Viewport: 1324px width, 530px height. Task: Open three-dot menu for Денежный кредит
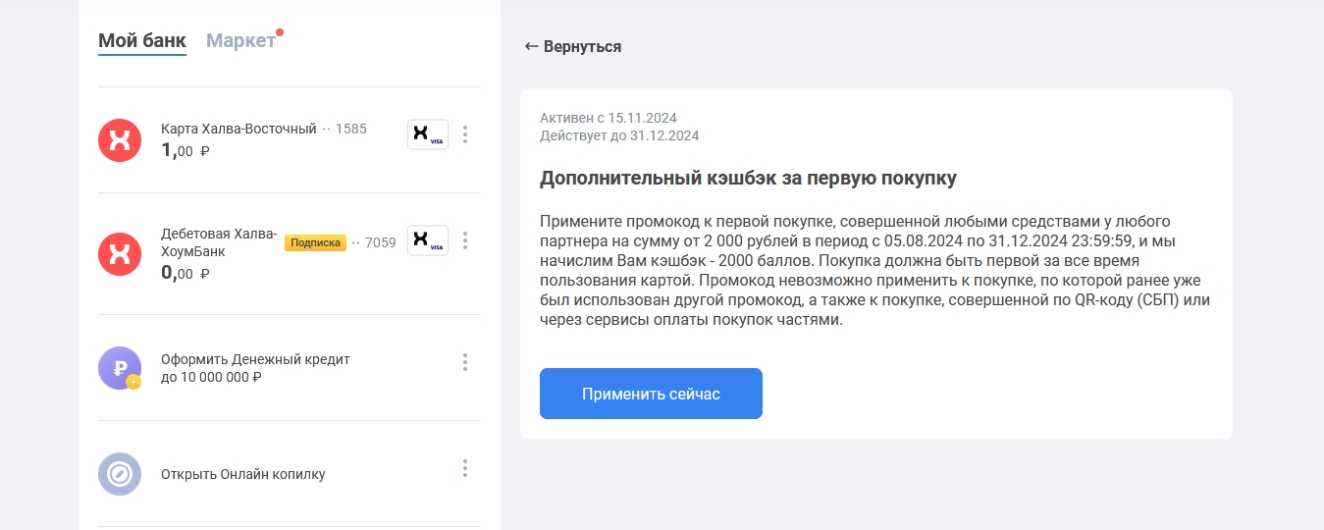465,362
